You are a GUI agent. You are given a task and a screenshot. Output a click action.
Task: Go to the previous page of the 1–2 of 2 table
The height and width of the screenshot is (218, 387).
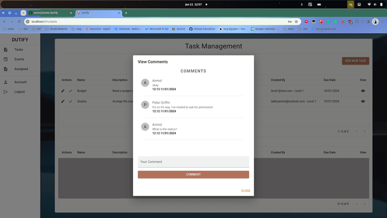[356, 131]
